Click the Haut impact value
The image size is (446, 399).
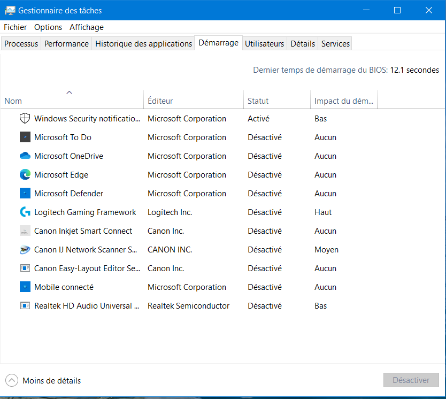coord(323,212)
